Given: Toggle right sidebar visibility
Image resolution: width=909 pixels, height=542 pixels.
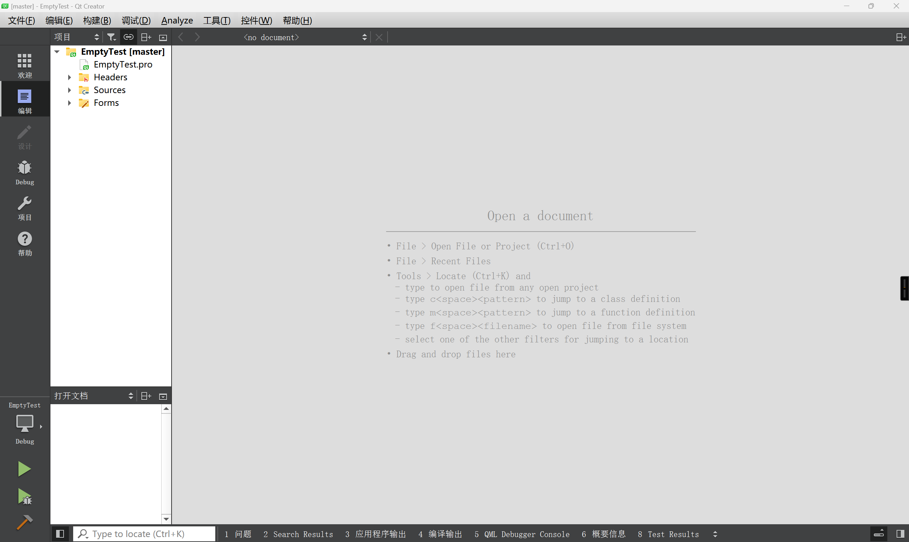Looking at the screenshot, I should (x=900, y=534).
